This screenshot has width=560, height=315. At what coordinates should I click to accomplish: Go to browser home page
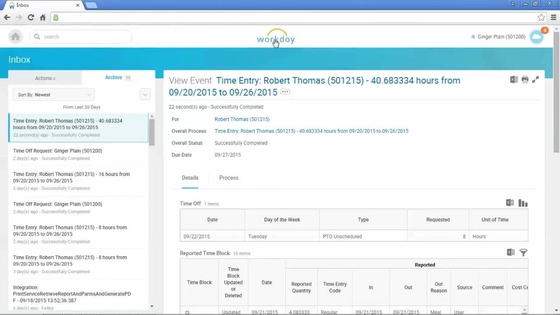[42, 17]
